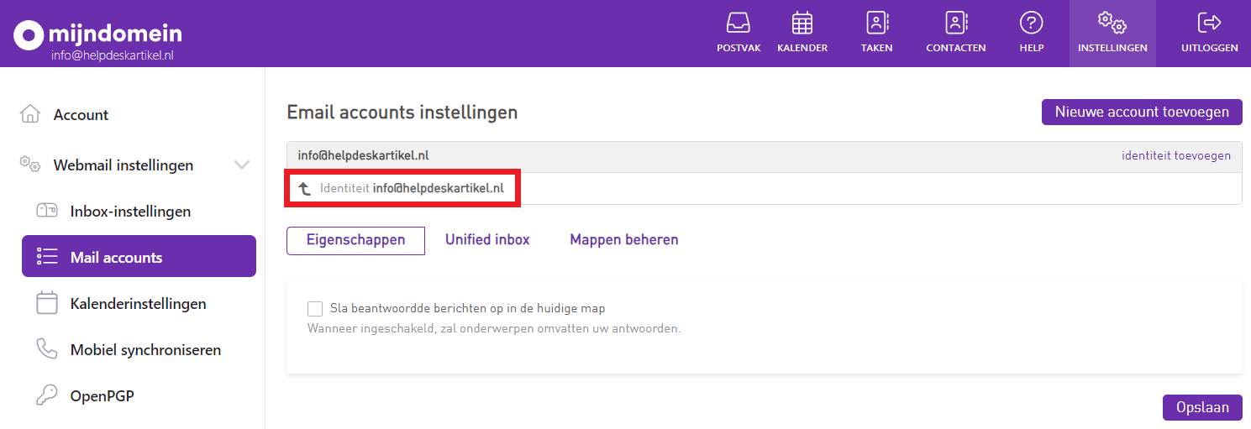The height and width of the screenshot is (429, 1251).
Task: Collapse the Webmail instellingen chevron
Action: coord(242,165)
